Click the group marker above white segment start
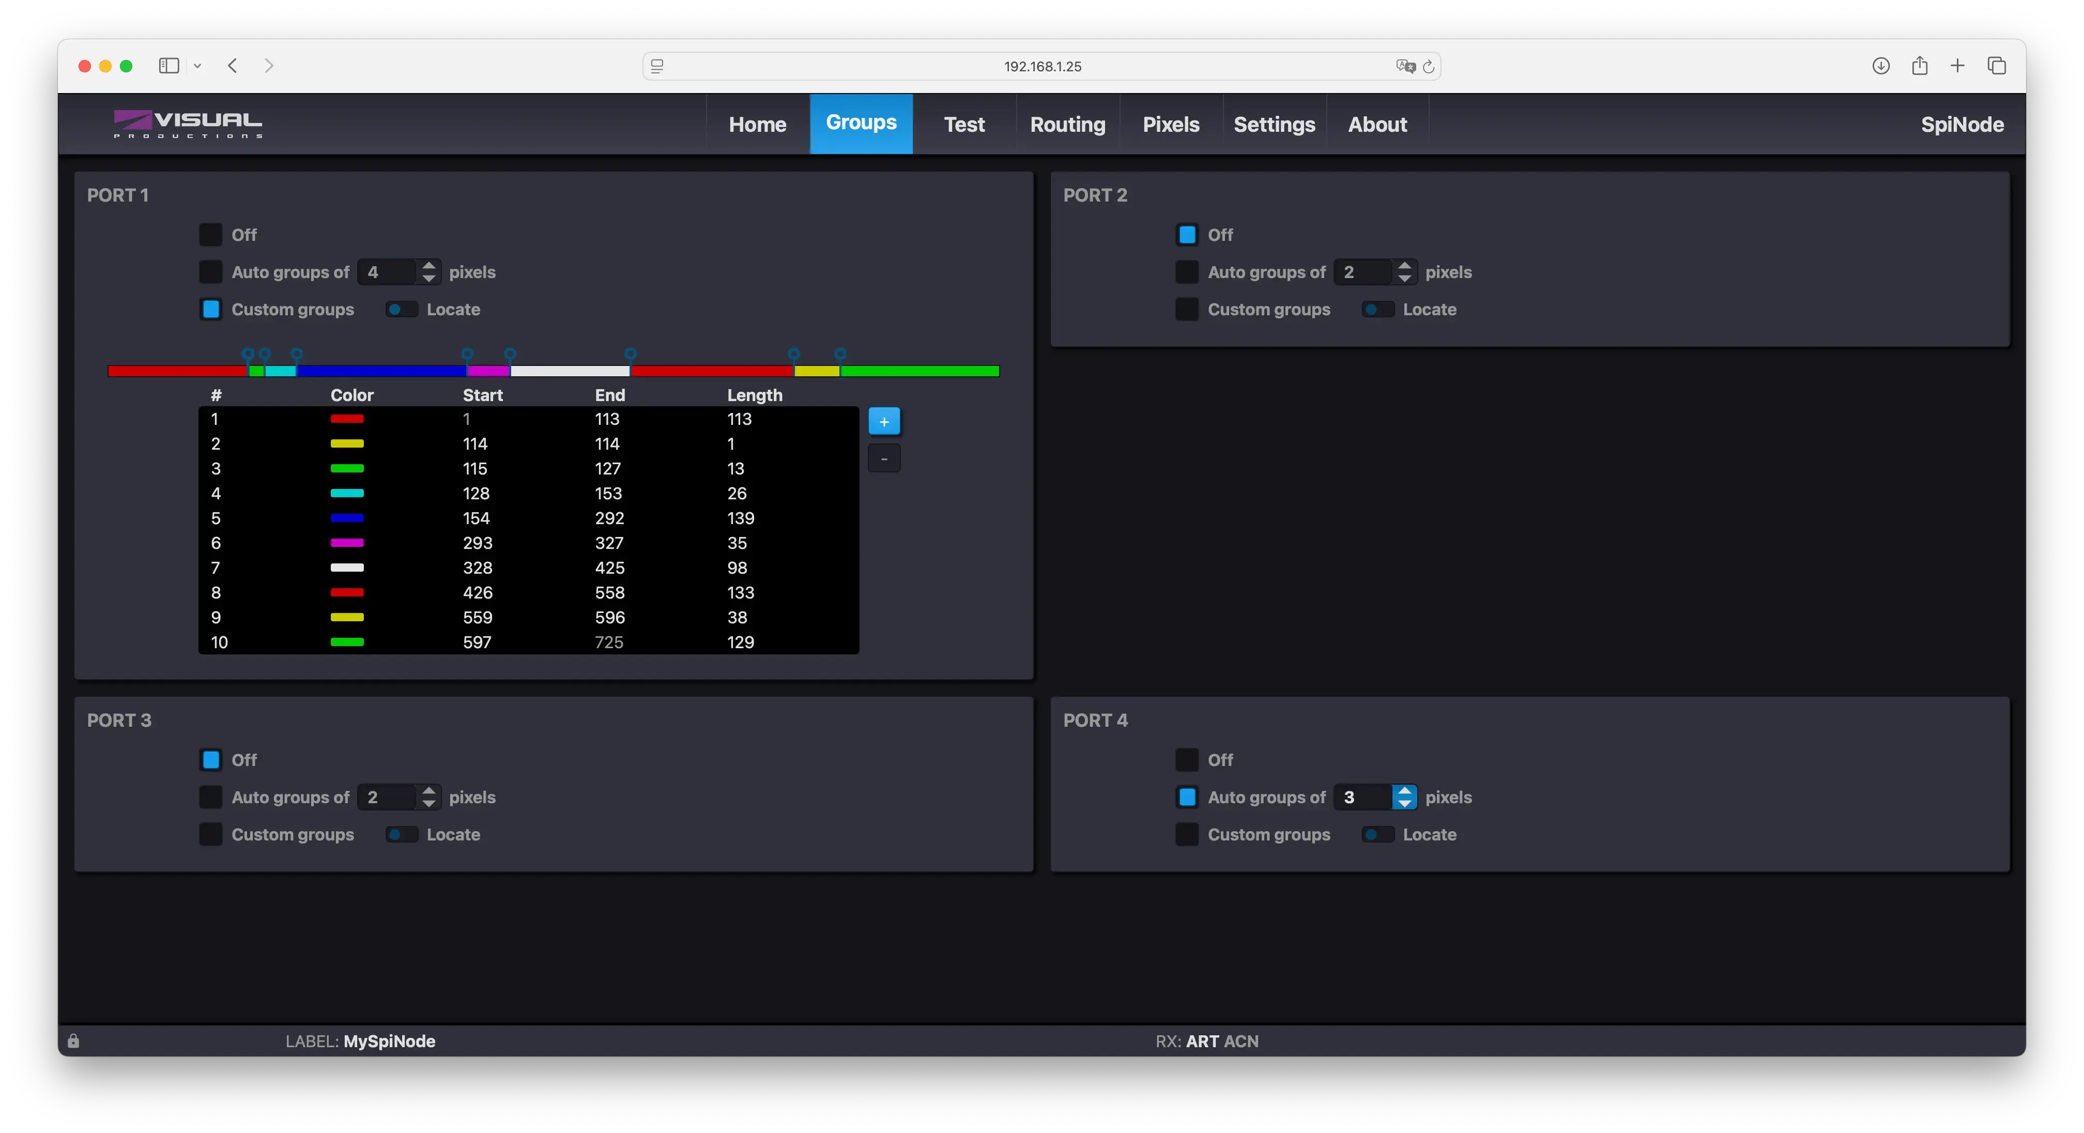Viewport: 2084px width, 1133px height. point(511,354)
